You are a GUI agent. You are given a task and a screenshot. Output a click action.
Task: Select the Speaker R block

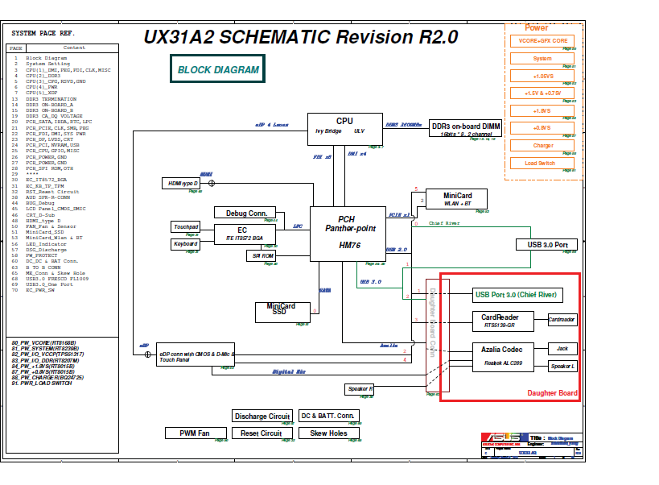(x=360, y=389)
